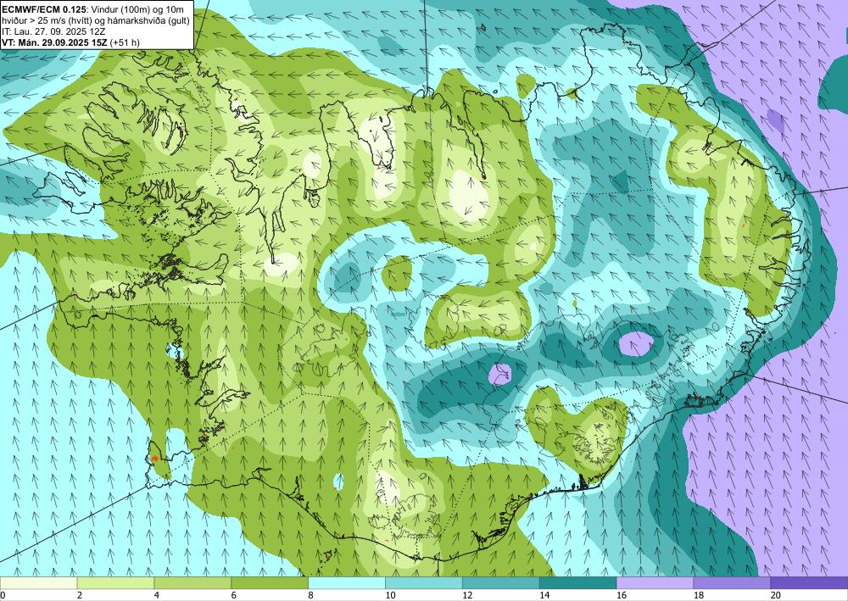Viewport: 848px width, 601px height.
Task: Click the 'Vindur (100m) og 10m' heading text
Action: click(135, 9)
